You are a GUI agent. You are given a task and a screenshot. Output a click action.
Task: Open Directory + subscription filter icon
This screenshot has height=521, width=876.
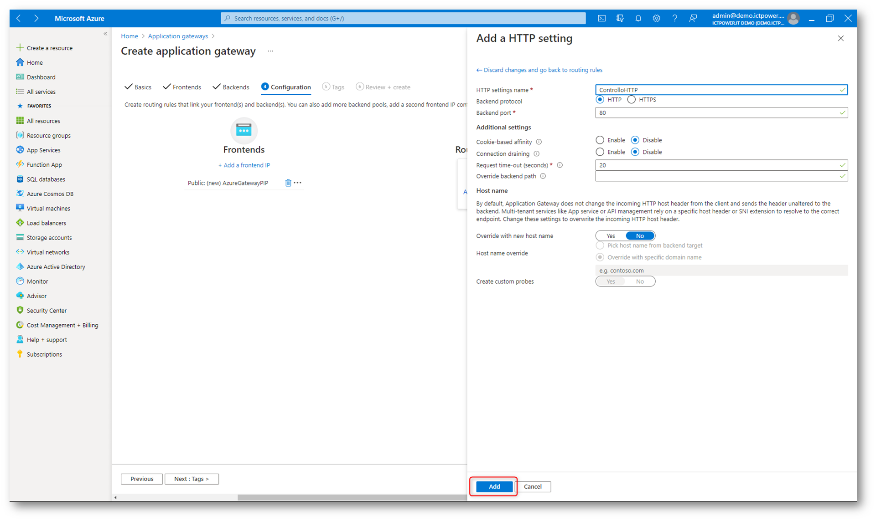[620, 18]
